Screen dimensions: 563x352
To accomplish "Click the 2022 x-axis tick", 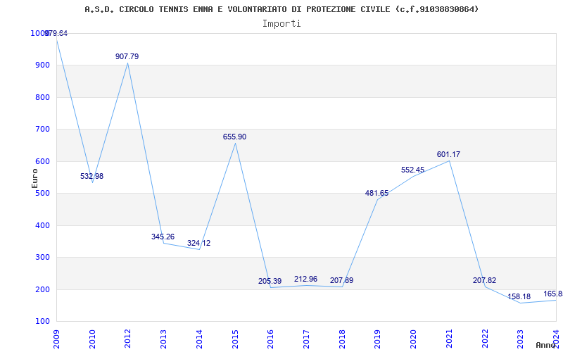I will pos(485,339).
